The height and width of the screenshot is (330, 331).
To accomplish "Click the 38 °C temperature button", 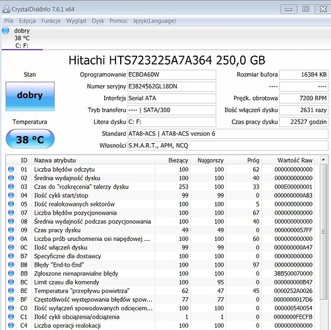I will point(30,139).
